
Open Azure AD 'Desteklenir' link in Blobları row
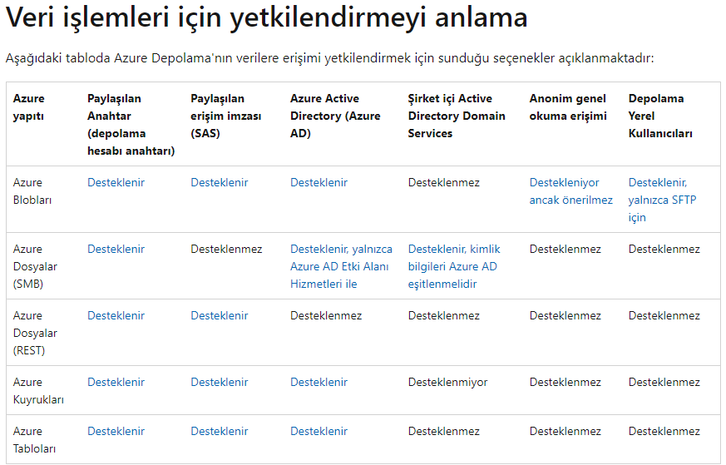pos(319,182)
